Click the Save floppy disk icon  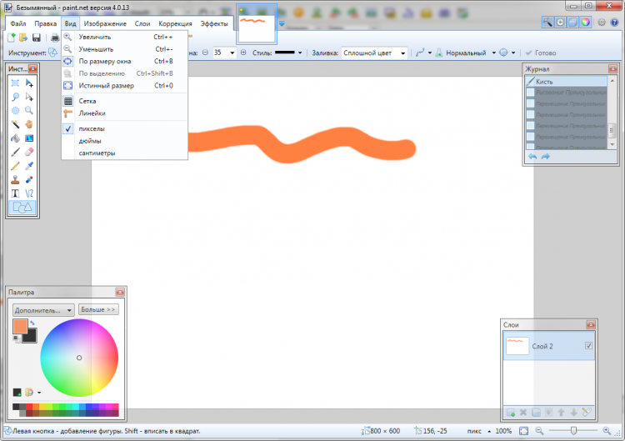37,38
